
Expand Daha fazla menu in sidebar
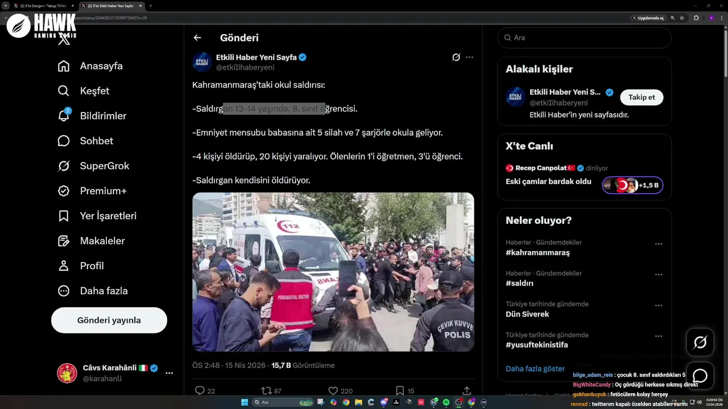tap(93, 291)
